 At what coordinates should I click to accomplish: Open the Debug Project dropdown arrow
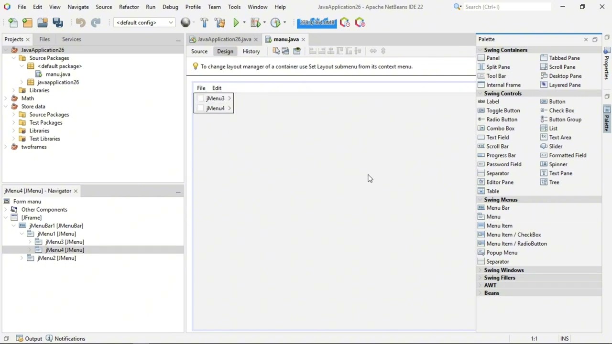click(x=264, y=22)
